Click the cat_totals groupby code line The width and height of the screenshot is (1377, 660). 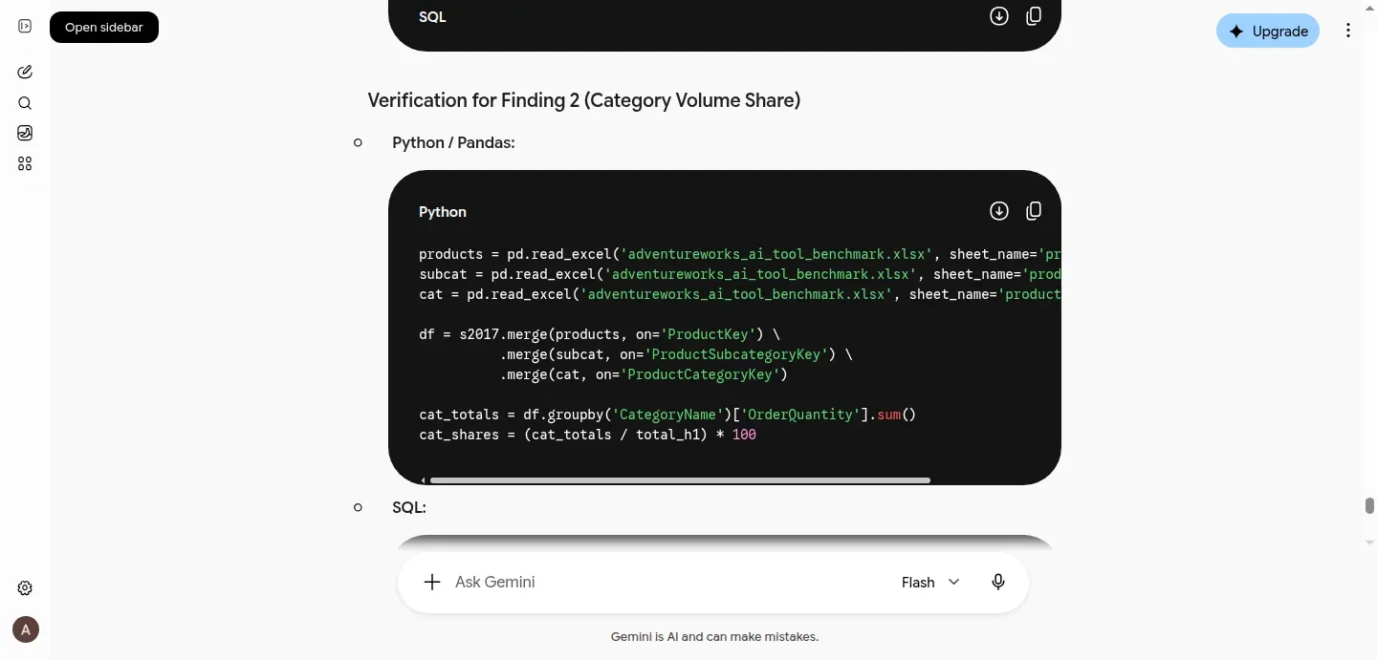tap(667, 415)
